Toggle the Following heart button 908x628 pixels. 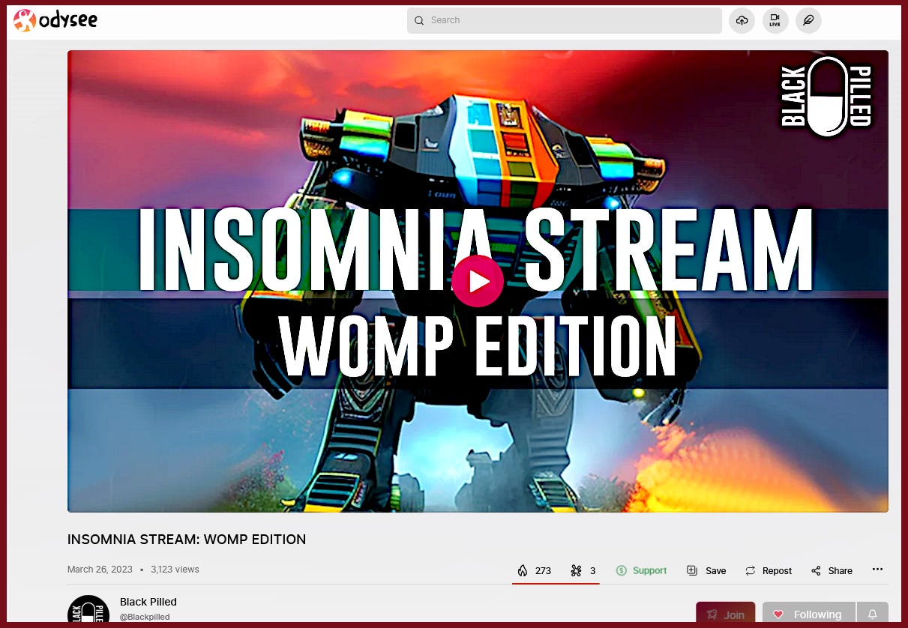coord(808,613)
